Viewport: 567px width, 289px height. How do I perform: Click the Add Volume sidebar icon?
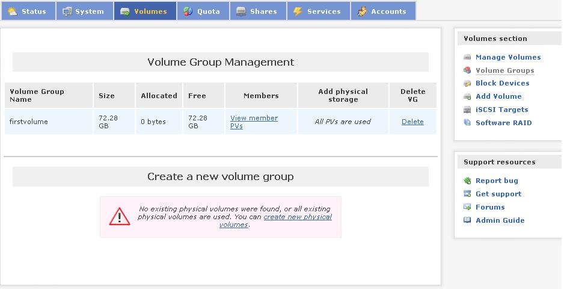[x=467, y=96]
